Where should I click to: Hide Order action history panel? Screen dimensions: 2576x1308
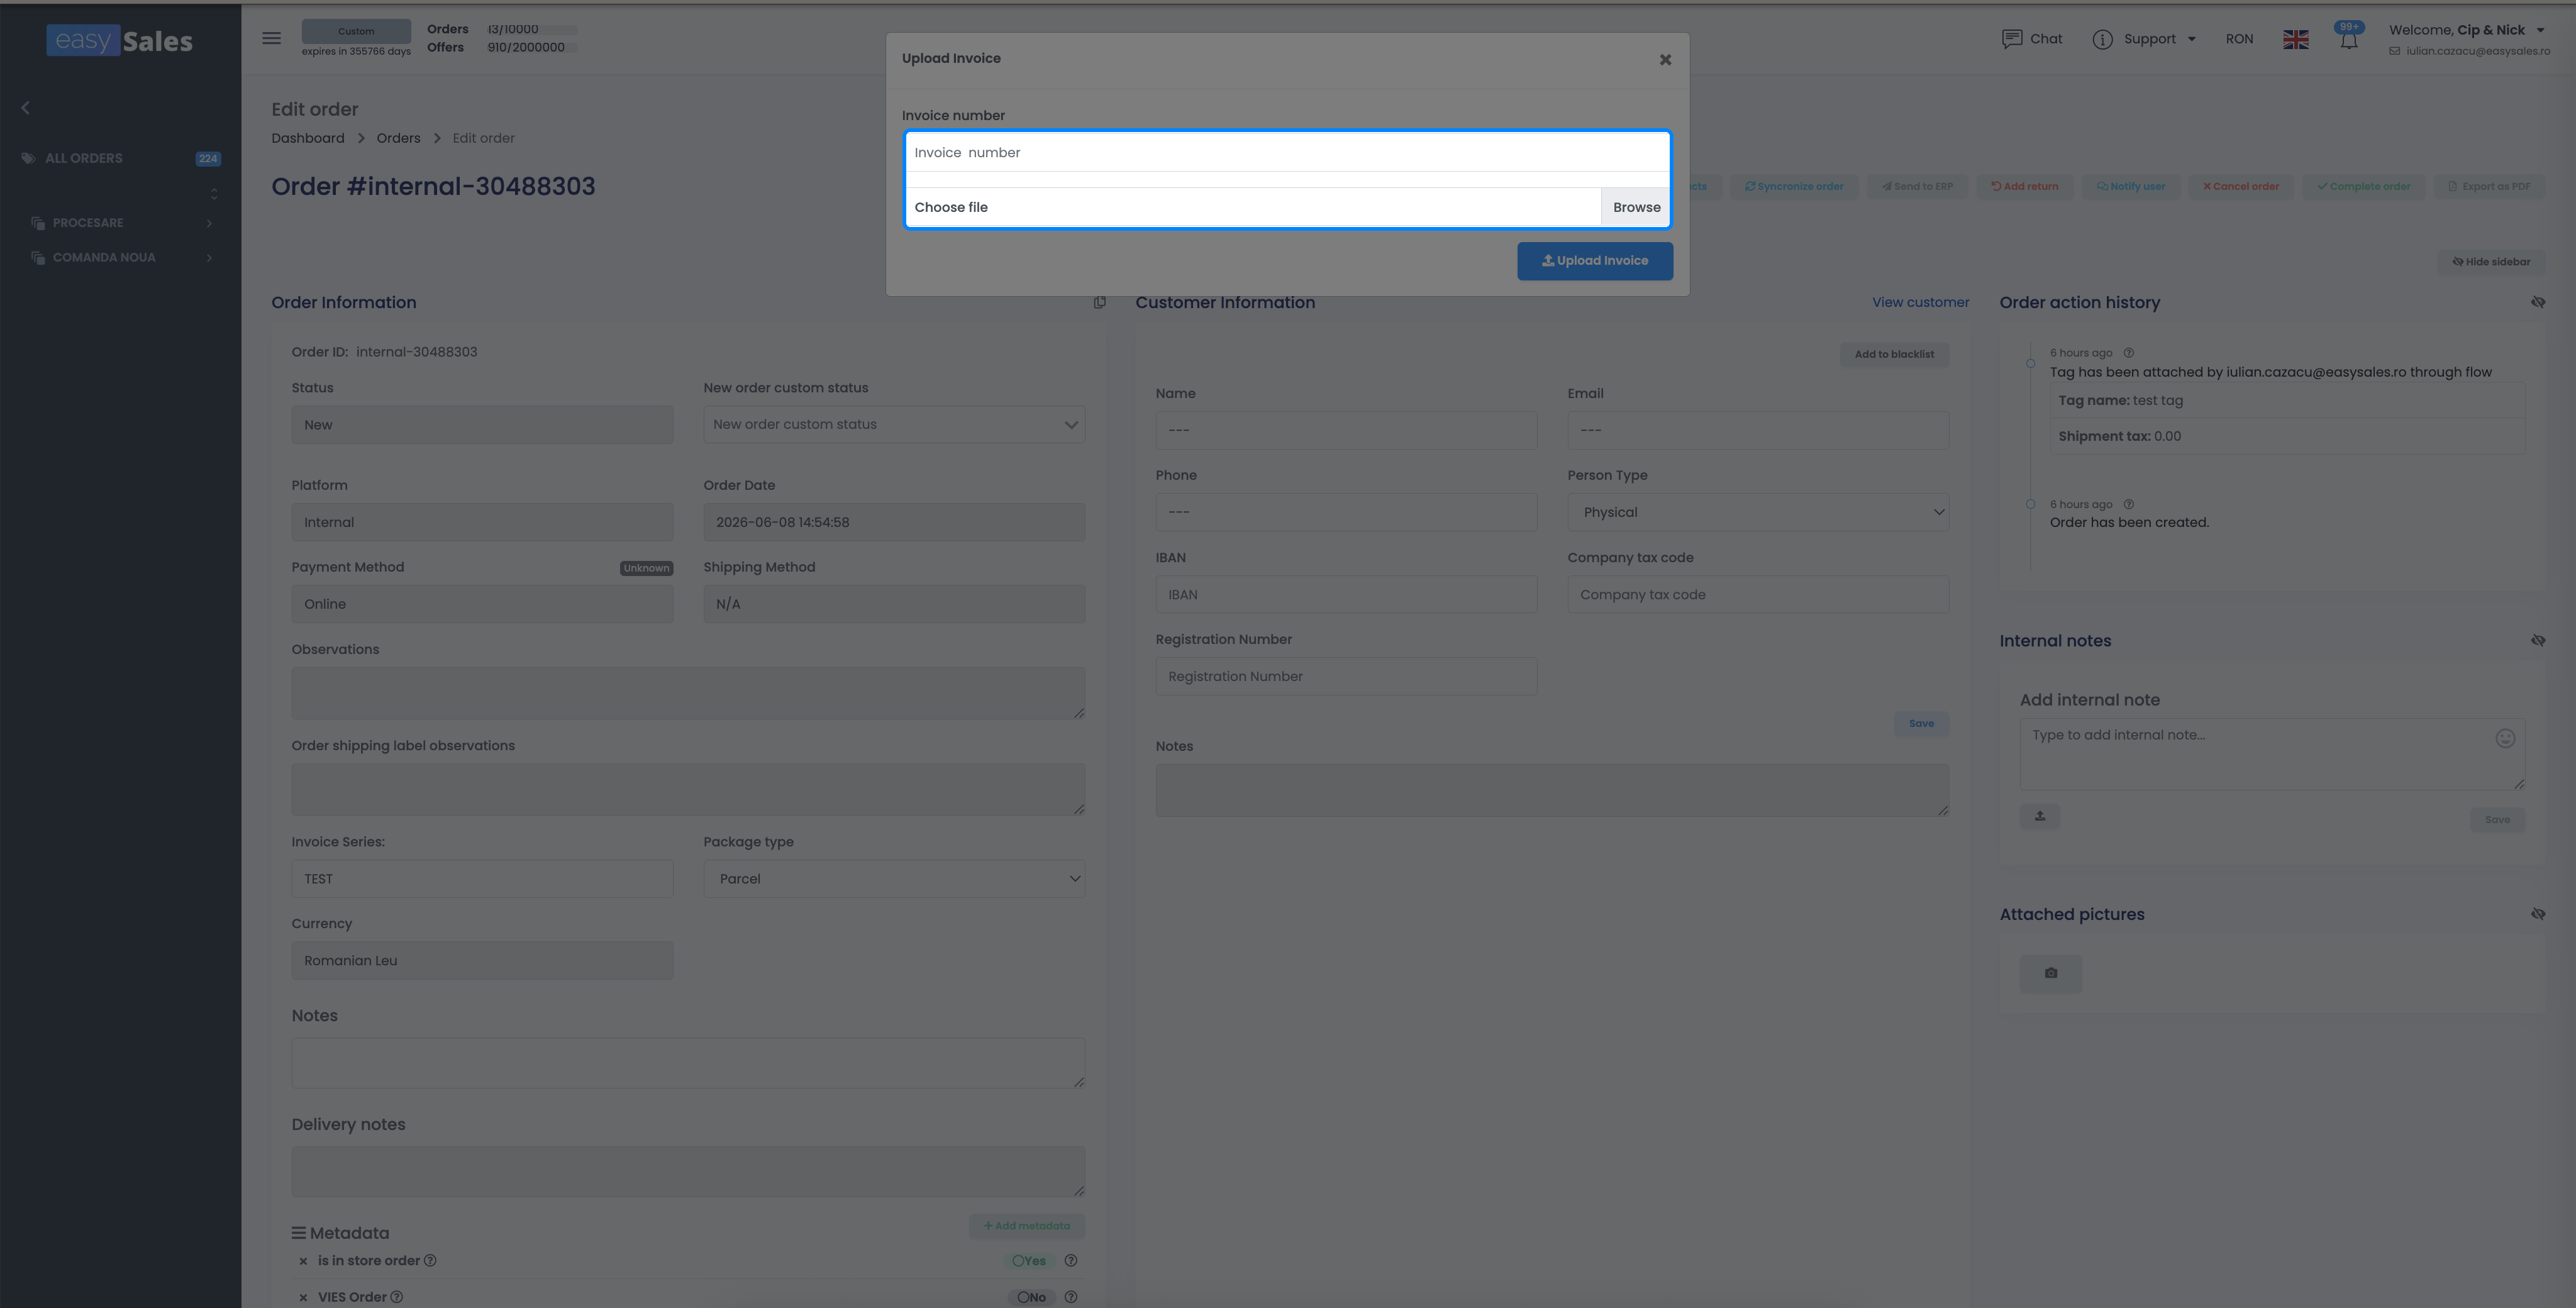pos(2537,302)
